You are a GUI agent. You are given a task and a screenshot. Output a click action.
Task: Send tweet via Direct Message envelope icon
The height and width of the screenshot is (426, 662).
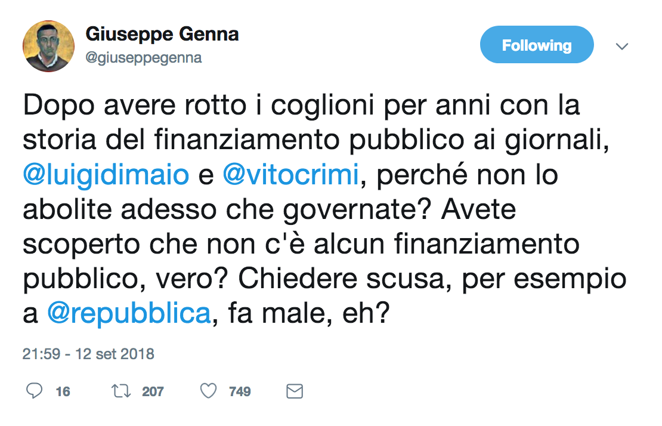click(x=295, y=391)
